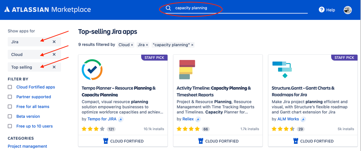361x151 pixels.
Task: Click the Free for all teams label
Action: [33, 107]
